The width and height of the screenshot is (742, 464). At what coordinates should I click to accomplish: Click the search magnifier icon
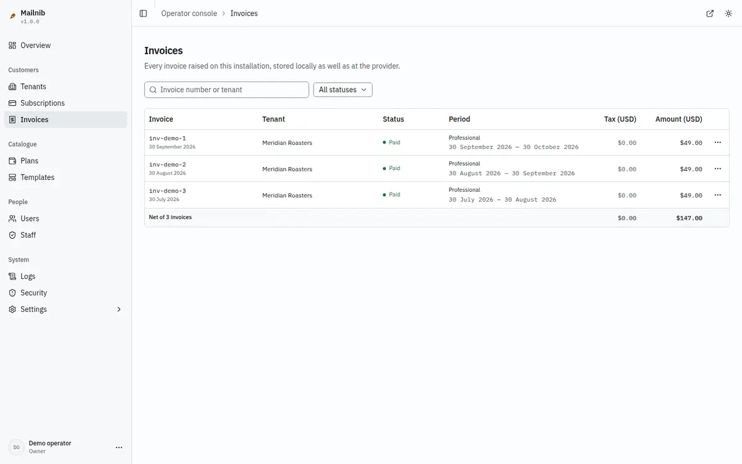(153, 90)
